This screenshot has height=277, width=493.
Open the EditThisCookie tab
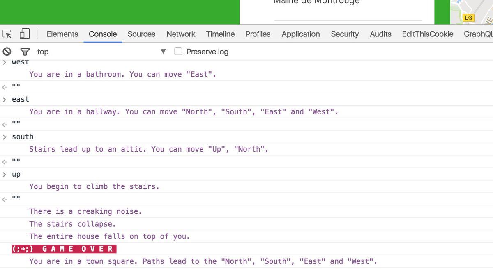coord(428,34)
